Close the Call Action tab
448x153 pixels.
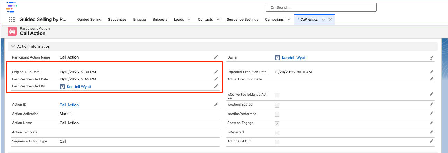pos(330,19)
